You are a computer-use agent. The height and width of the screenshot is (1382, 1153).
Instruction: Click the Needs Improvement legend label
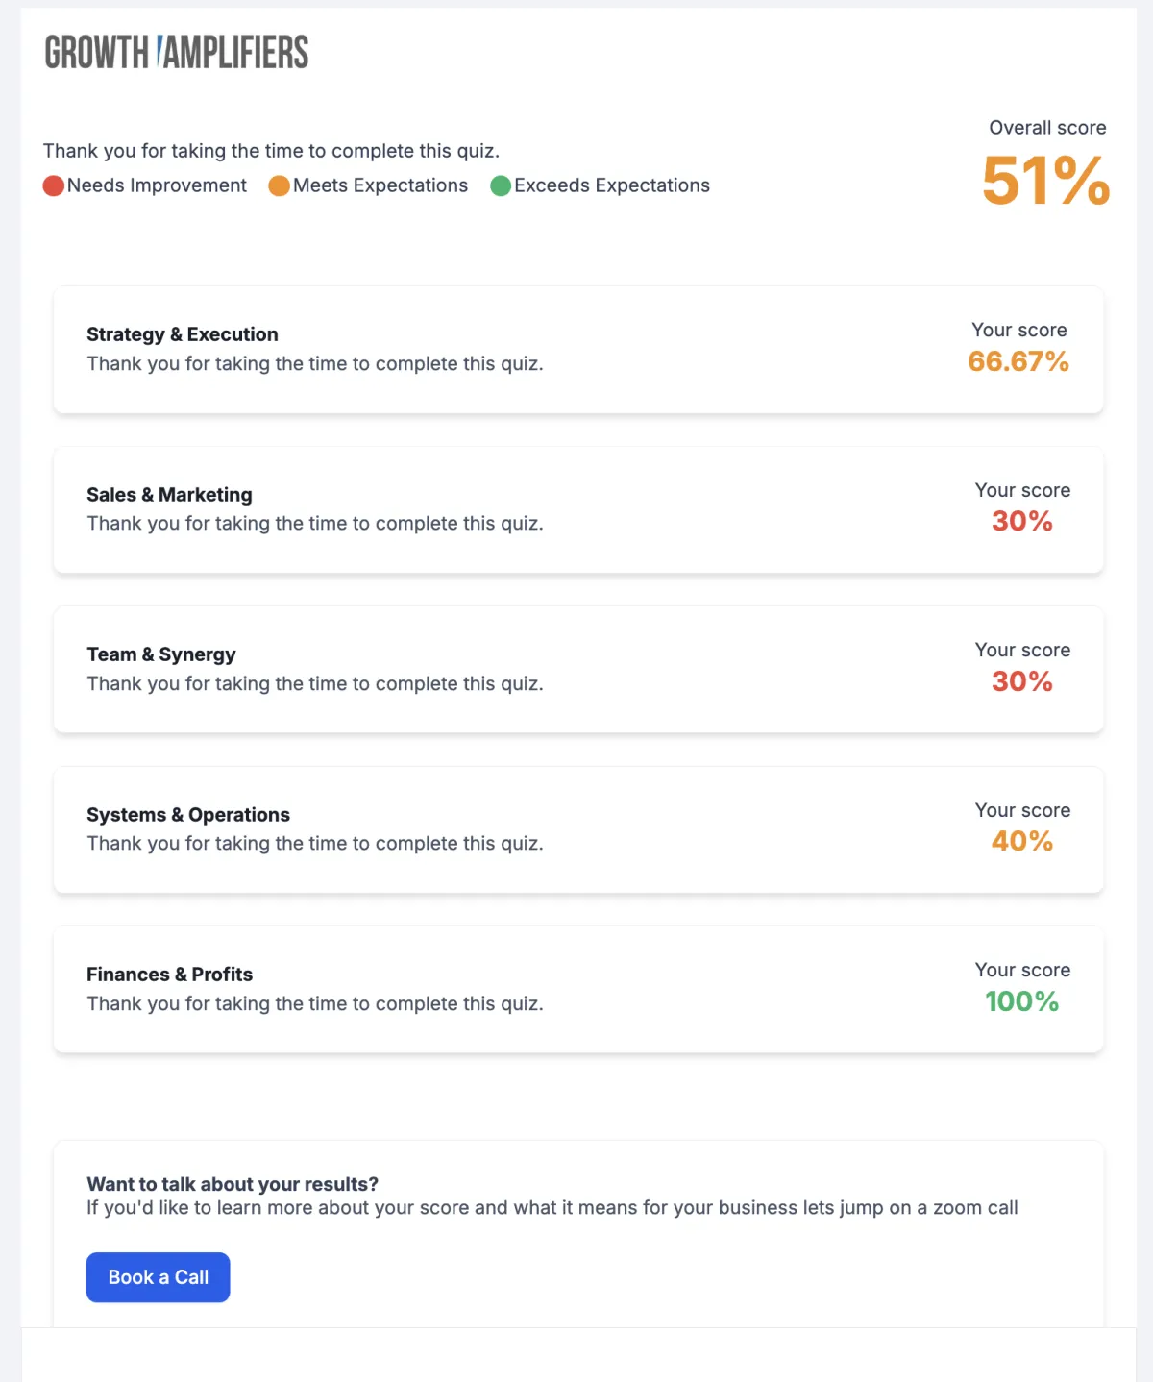tap(158, 185)
